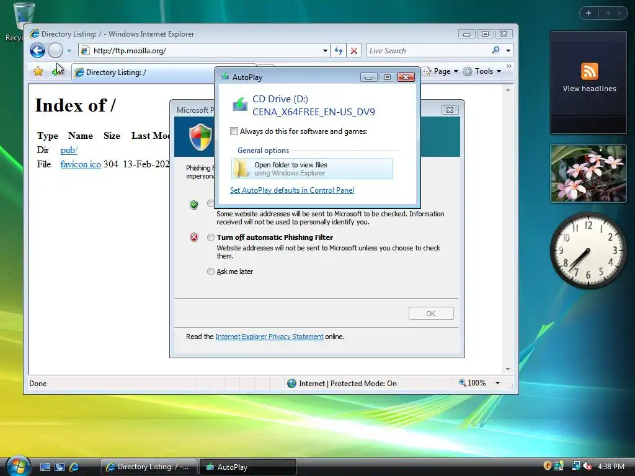Click the Page menu dropdown arrow
635x476 pixels.
coord(456,71)
